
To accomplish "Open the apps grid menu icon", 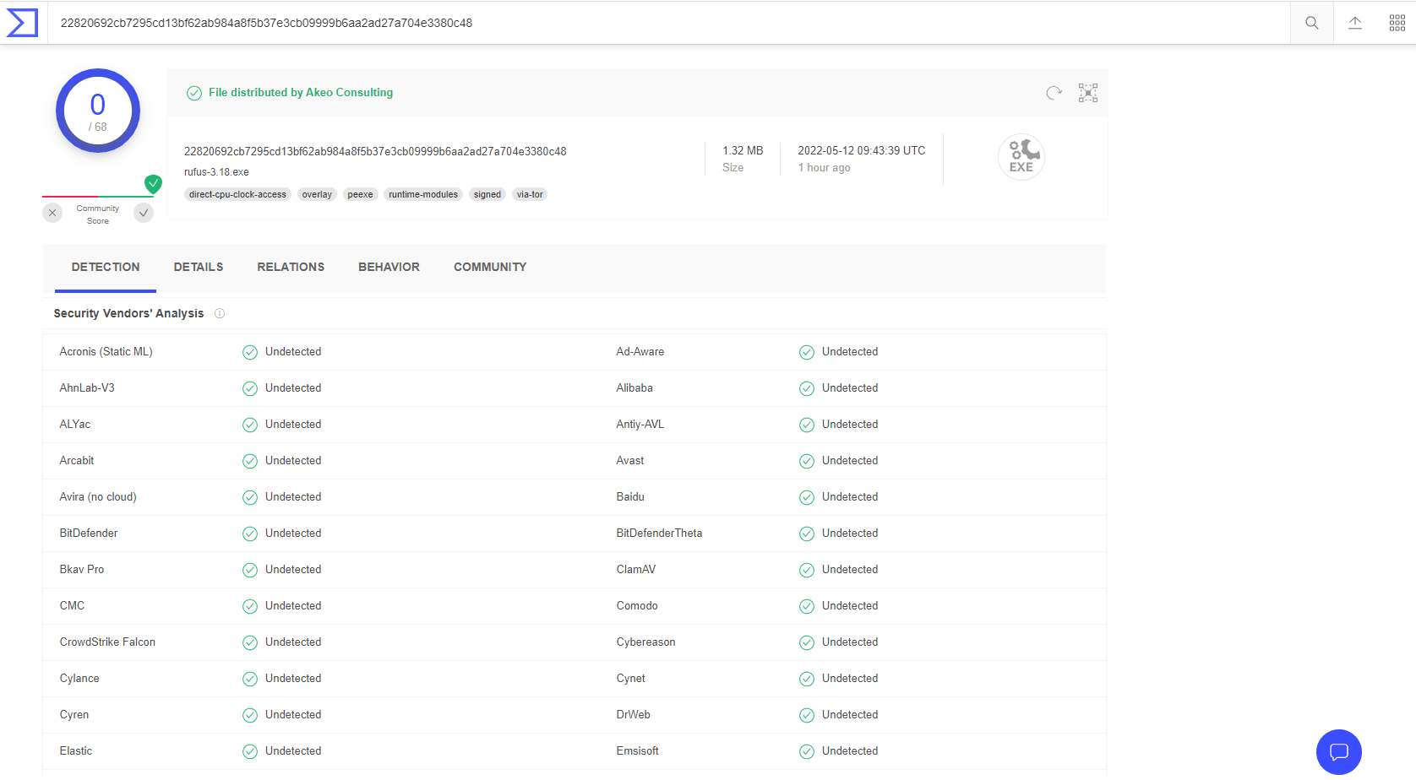I will 1397,23.
